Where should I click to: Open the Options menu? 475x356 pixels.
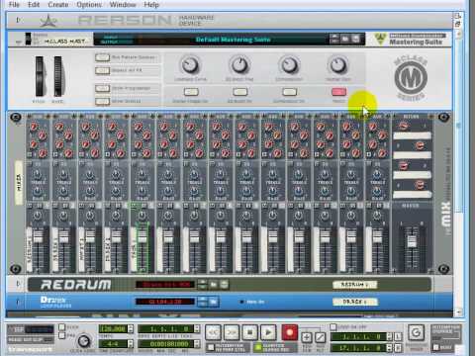(x=89, y=5)
